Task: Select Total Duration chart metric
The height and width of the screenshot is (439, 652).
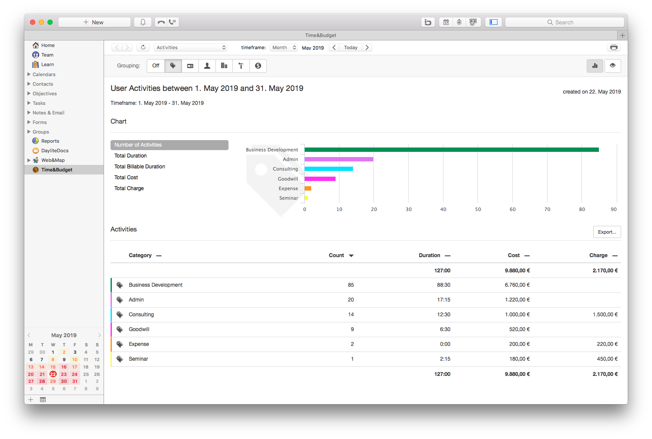Action: (169, 156)
